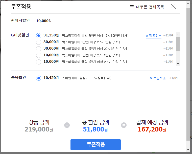Click the dialog scrollbar down arrow
Screen dimensions: 192x154
point(188,150)
